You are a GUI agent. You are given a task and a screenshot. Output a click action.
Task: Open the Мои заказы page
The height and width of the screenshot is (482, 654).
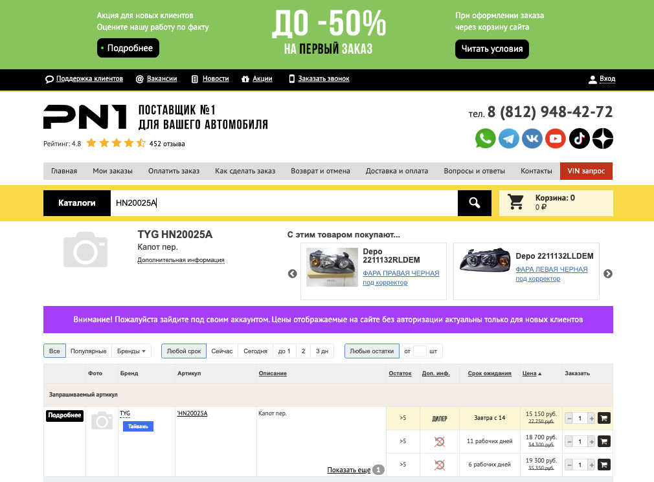pyautogui.click(x=113, y=171)
